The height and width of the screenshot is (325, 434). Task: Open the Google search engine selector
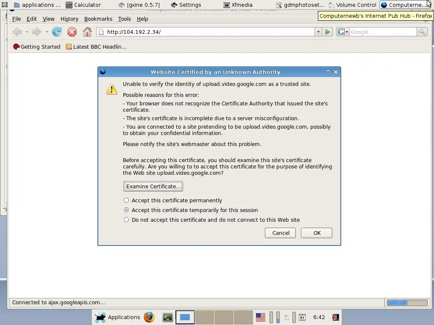[342, 32]
